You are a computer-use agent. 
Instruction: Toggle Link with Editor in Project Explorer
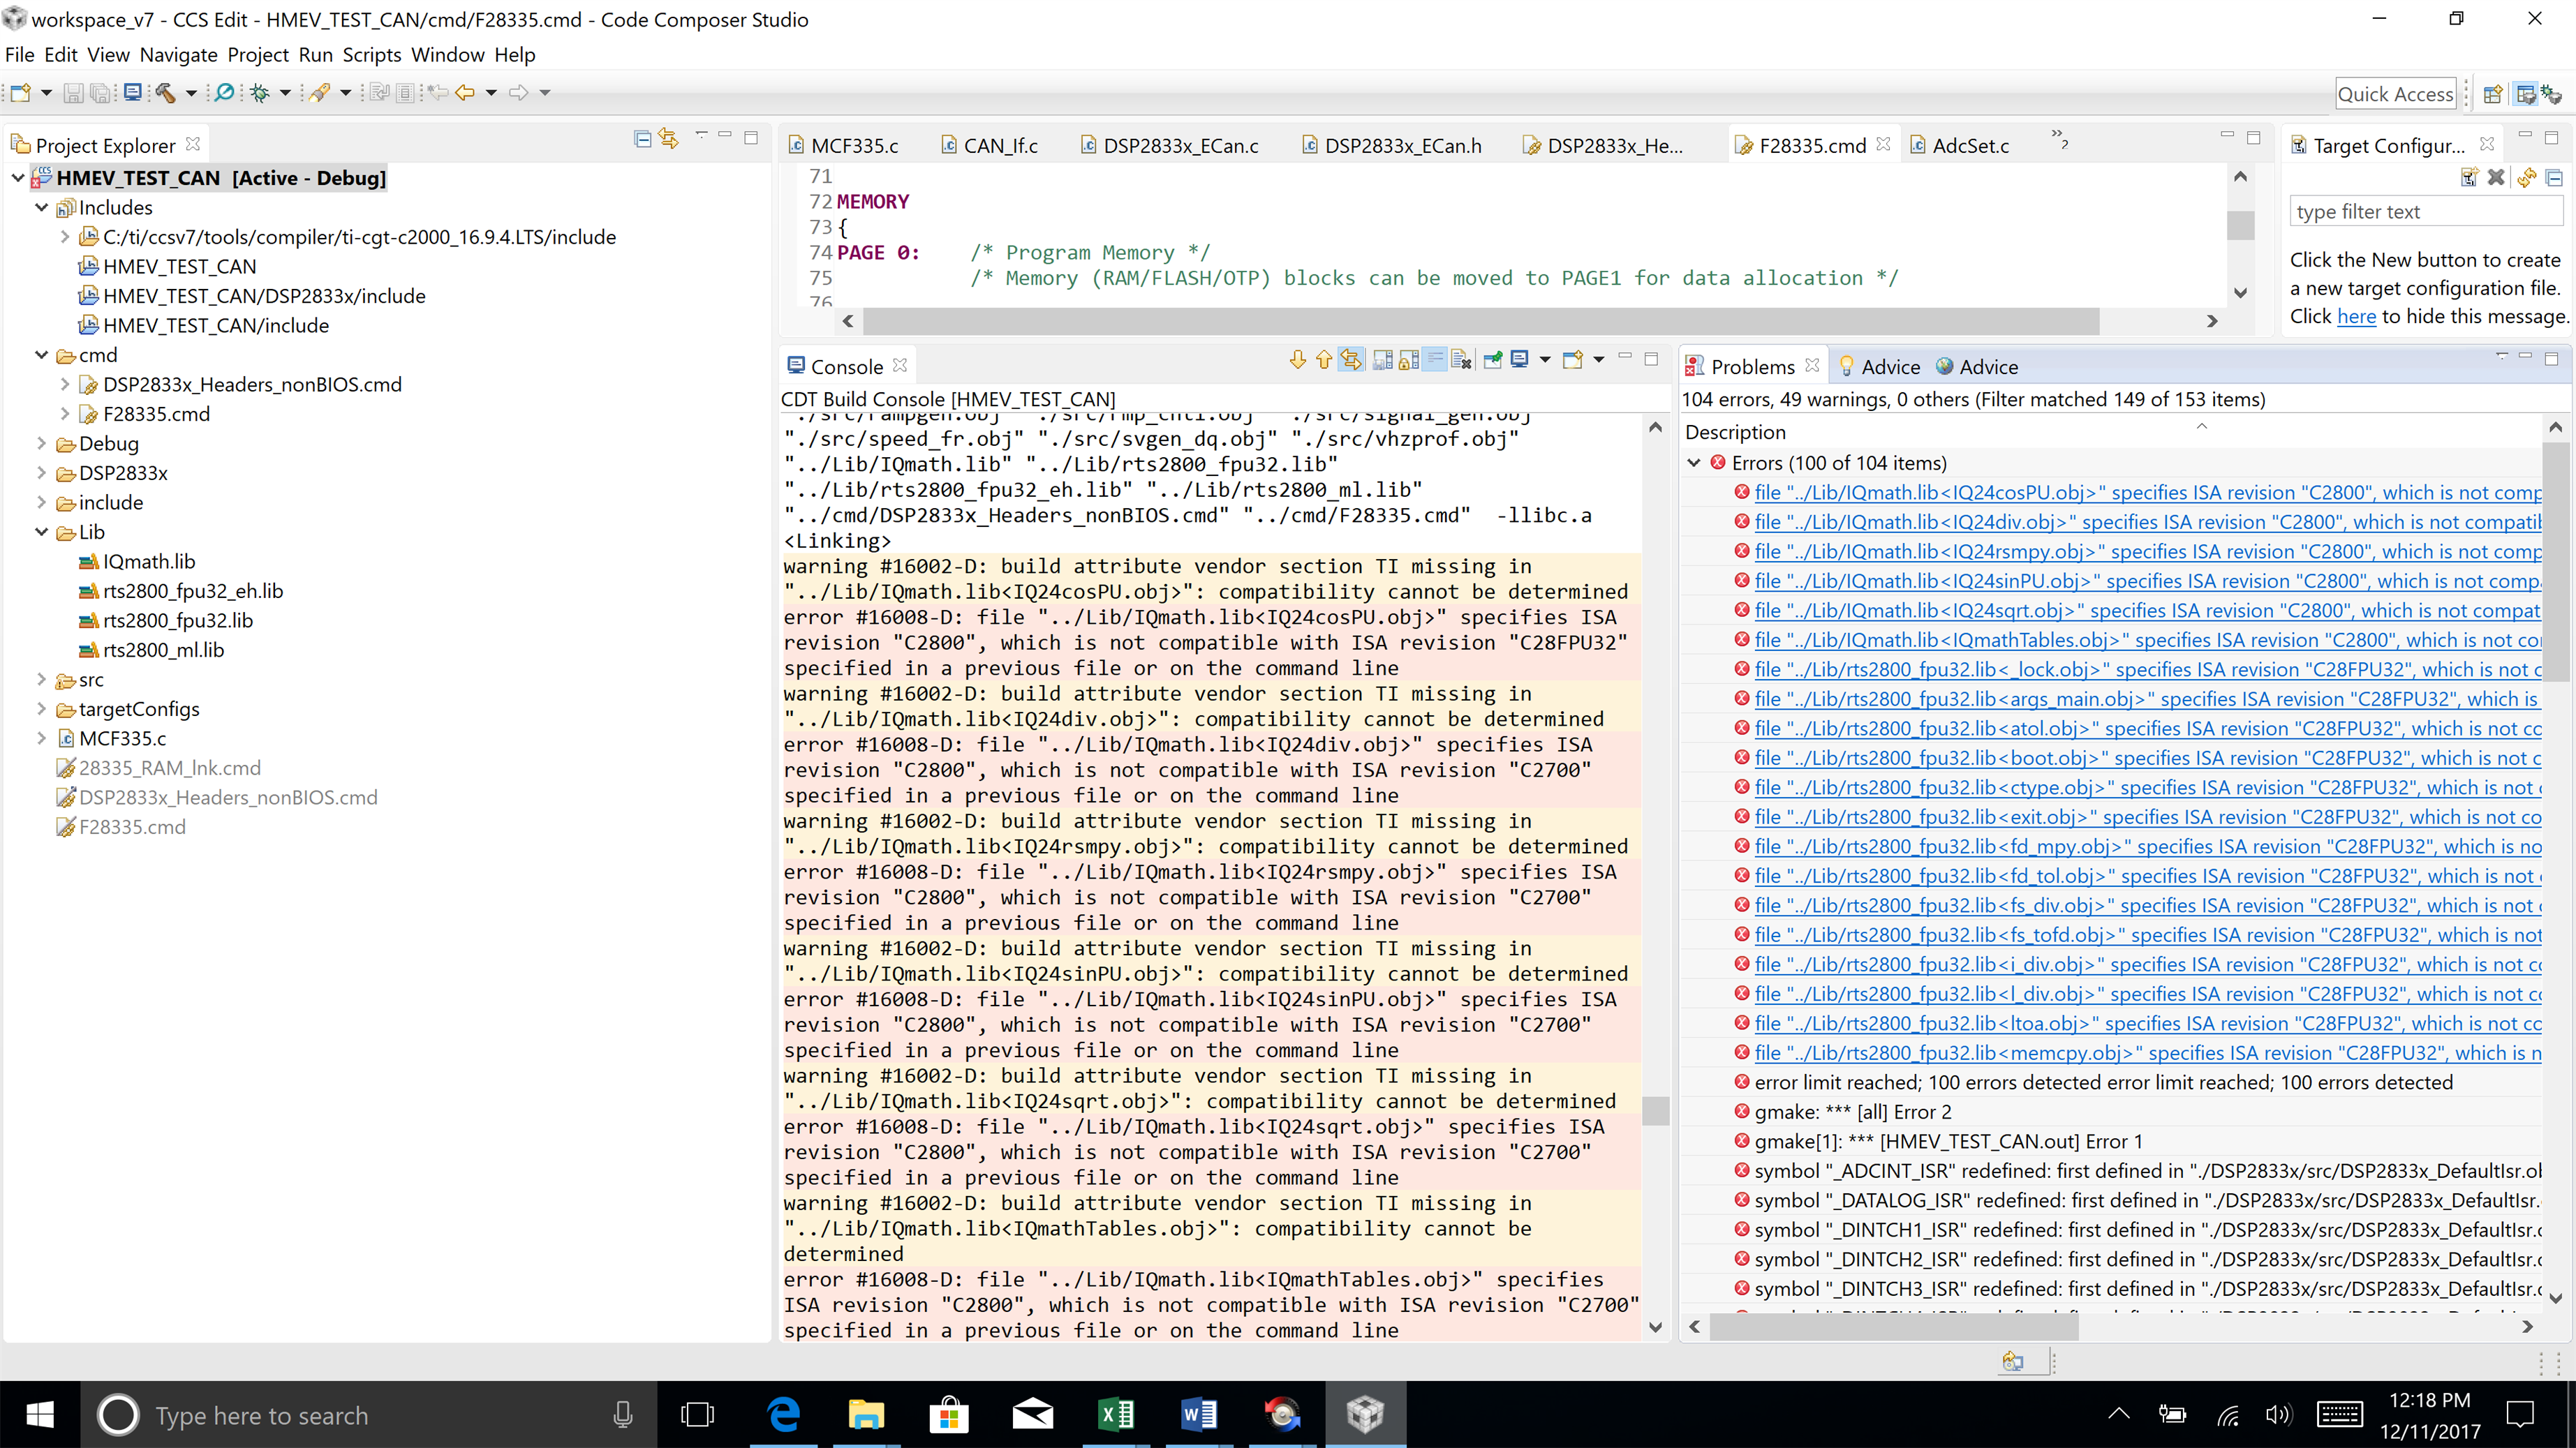click(x=669, y=139)
